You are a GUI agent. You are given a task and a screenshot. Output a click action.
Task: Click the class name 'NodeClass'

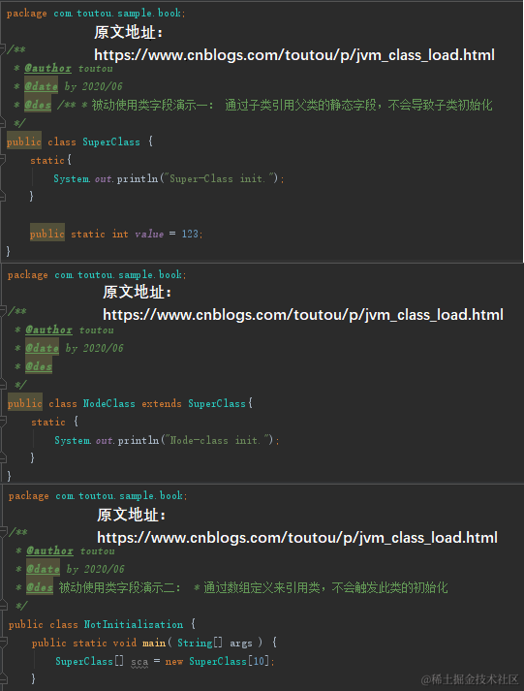tap(109, 404)
